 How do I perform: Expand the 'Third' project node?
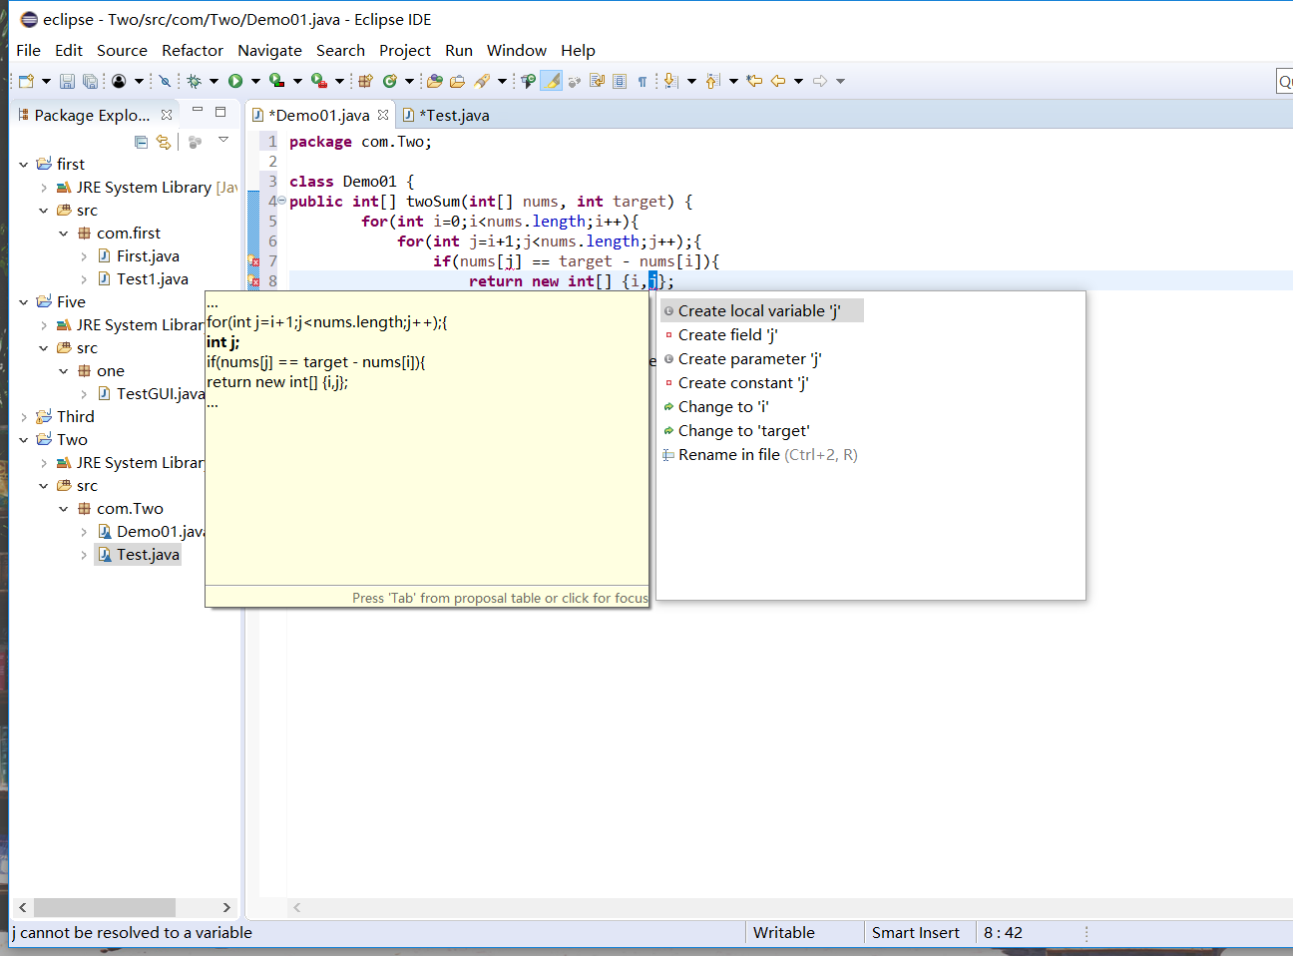[x=24, y=417]
